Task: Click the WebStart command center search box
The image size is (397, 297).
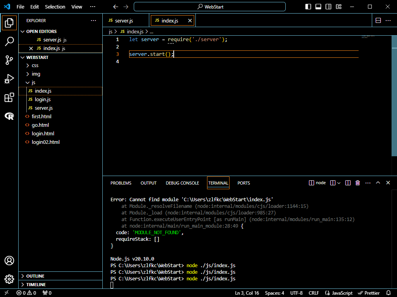Action: (210, 7)
